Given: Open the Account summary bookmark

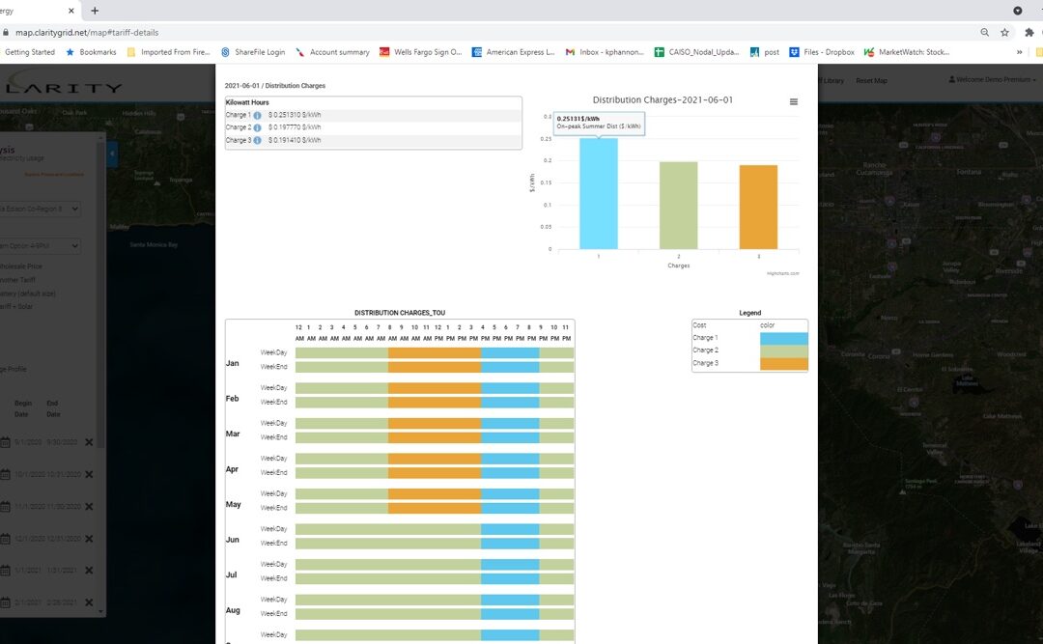Looking at the screenshot, I should 332,52.
